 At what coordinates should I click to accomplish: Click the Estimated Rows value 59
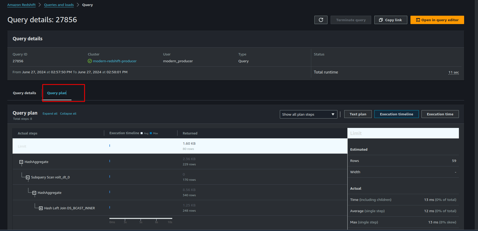[454, 161]
